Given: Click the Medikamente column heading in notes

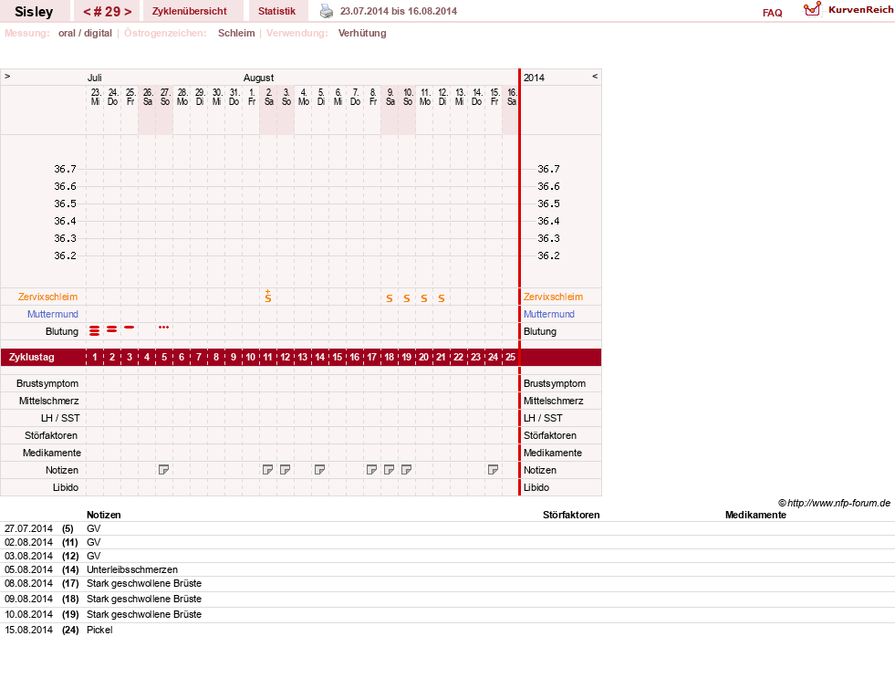Looking at the screenshot, I should 755,515.
